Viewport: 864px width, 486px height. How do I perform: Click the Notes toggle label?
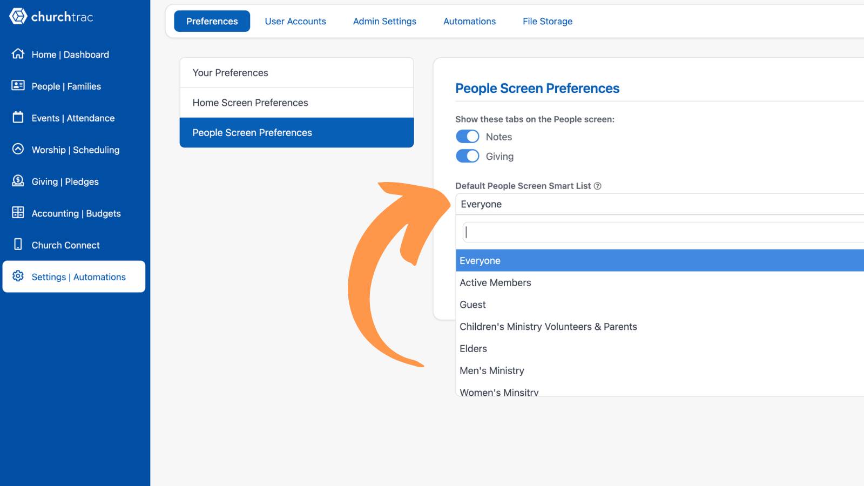point(498,137)
